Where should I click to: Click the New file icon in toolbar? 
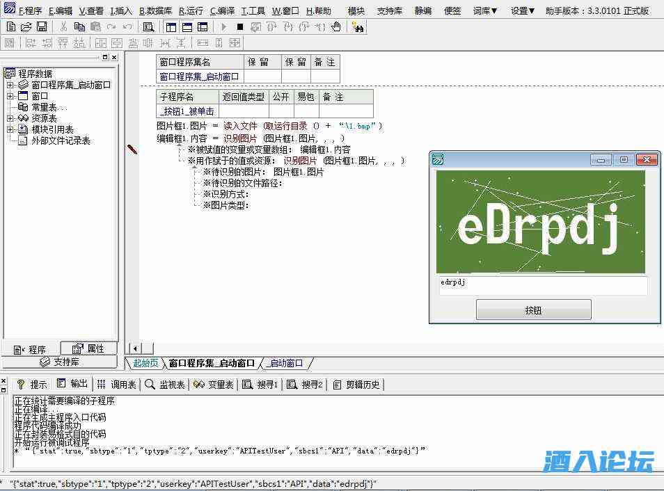10,27
